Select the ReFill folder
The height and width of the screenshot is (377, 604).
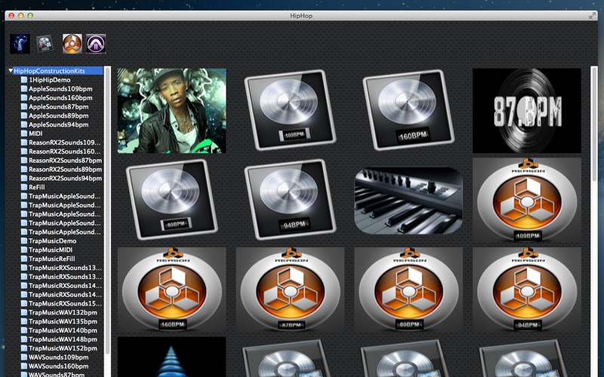tap(36, 187)
